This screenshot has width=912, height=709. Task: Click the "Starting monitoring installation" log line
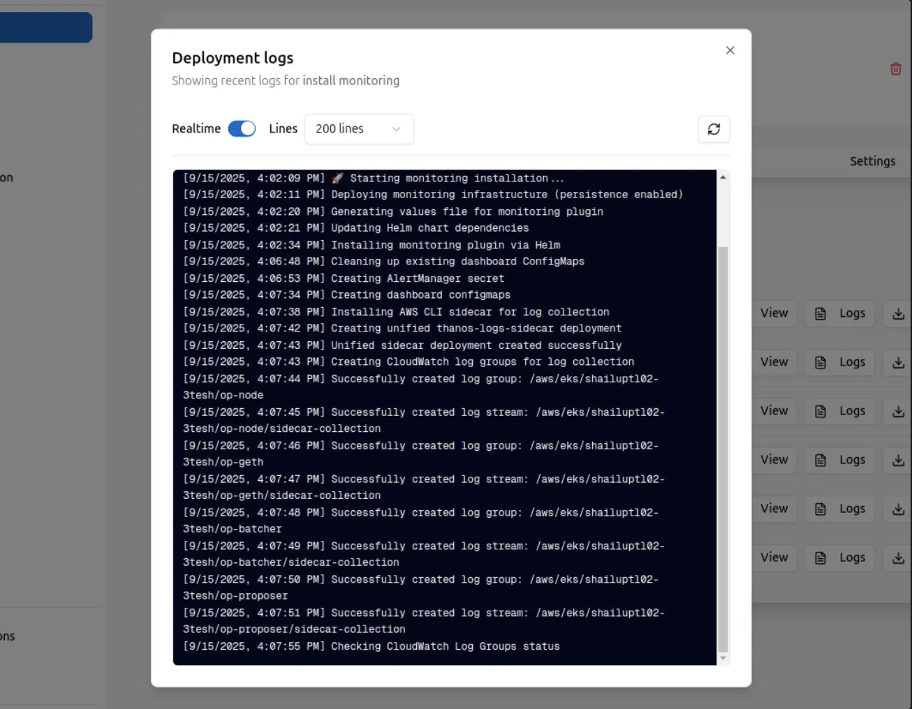(x=447, y=179)
